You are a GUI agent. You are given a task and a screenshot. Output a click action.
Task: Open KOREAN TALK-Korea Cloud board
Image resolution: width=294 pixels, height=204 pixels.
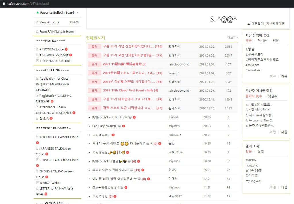click(x=59, y=137)
